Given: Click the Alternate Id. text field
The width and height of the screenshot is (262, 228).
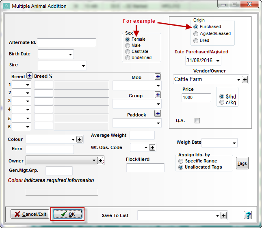Looking at the screenshot, I should click(67, 43).
